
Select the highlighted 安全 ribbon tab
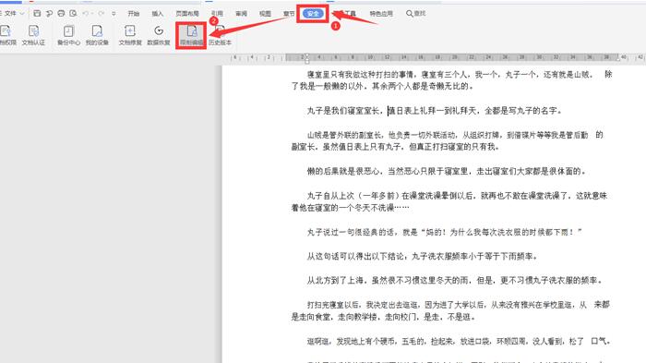click(313, 14)
